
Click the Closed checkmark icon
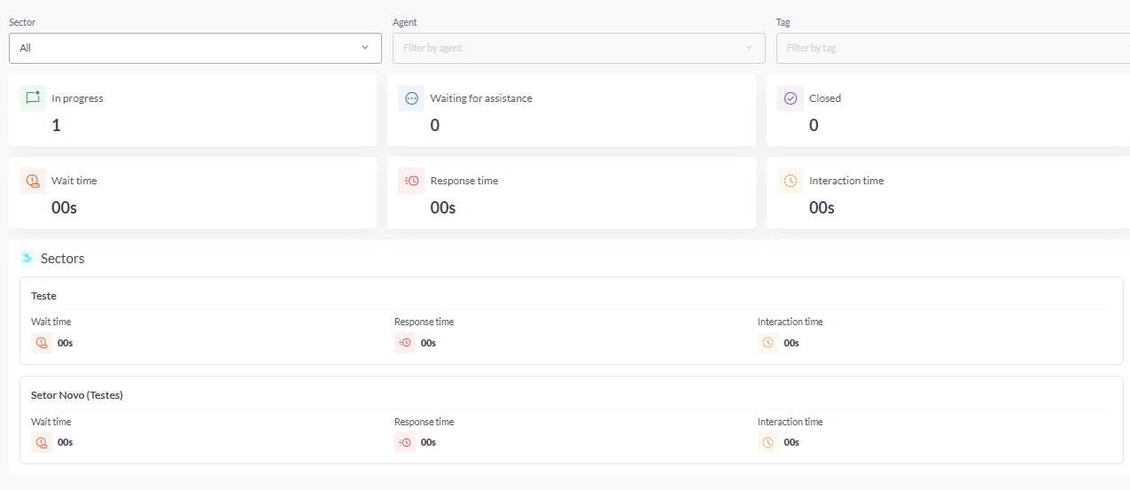[x=791, y=98]
